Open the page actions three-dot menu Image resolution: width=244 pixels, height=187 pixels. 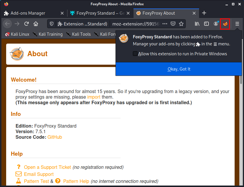(165, 24)
